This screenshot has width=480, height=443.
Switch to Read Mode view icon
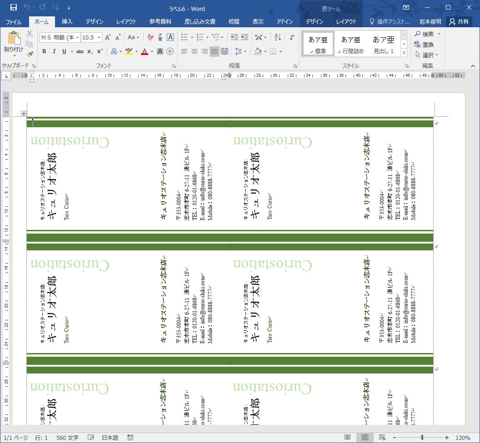(347, 438)
